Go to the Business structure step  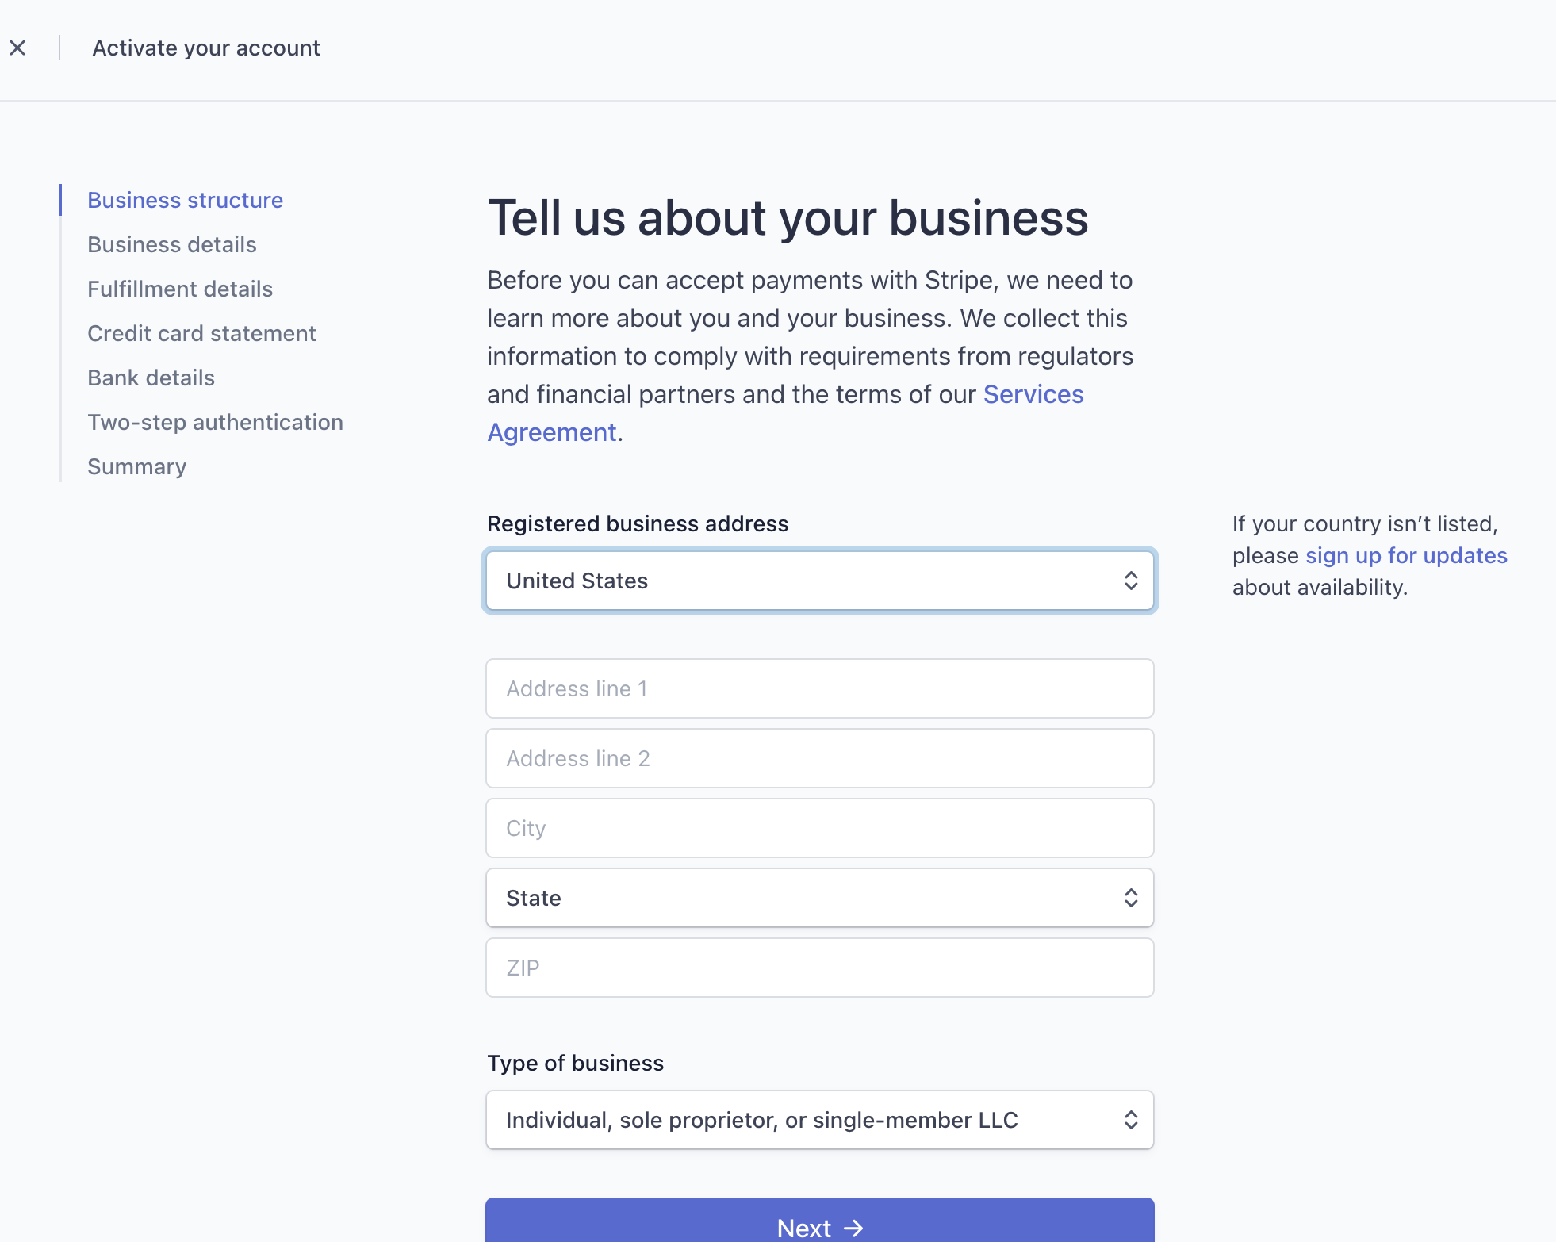coord(185,200)
